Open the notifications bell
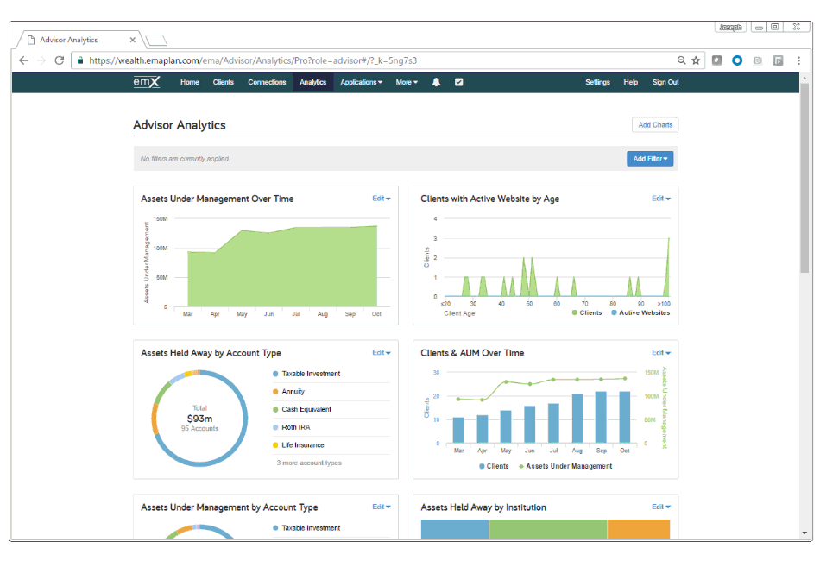 pyautogui.click(x=436, y=82)
